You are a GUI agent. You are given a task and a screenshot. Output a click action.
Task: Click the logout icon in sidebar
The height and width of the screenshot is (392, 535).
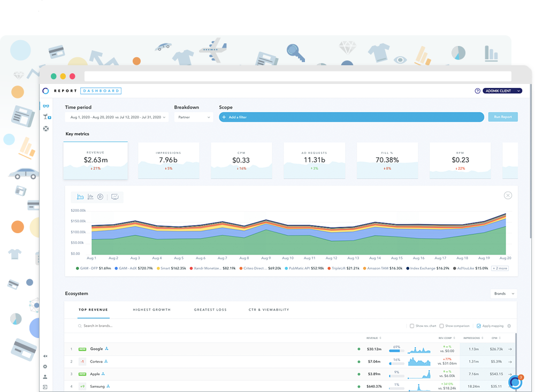tap(45, 387)
